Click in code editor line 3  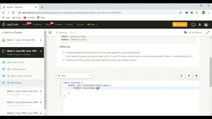[131, 88]
